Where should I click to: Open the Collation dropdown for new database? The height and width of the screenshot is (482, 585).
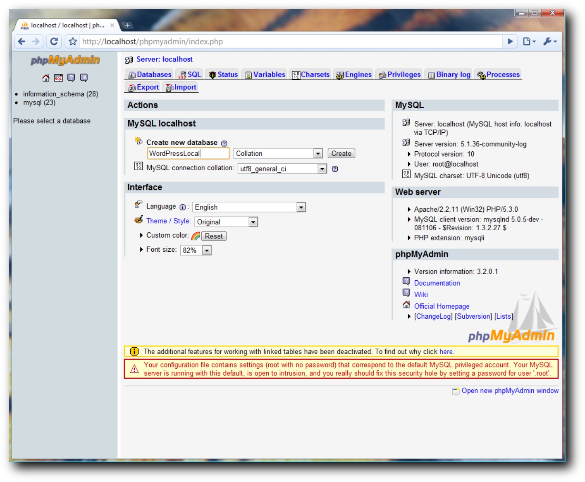[x=278, y=154]
